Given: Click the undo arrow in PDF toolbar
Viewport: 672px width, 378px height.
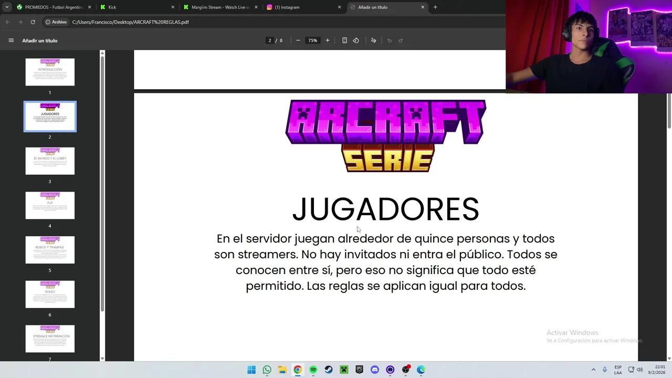Looking at the screenshot, I should tap(390, 40).
